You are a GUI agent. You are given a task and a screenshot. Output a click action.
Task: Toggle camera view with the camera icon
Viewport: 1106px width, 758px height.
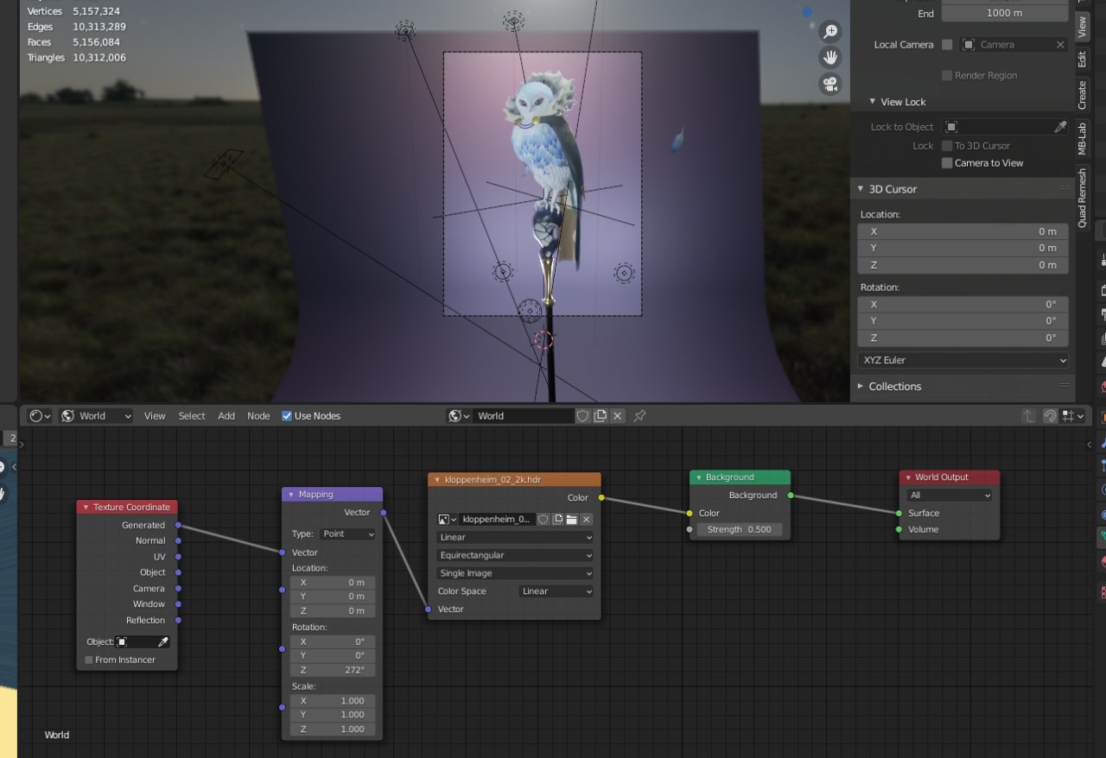coord(830,84)
